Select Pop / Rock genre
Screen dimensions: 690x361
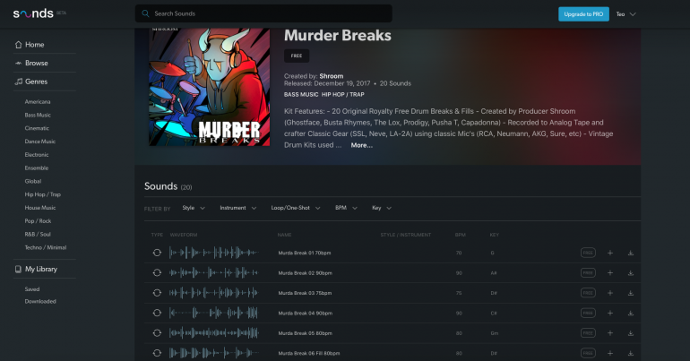38,220
